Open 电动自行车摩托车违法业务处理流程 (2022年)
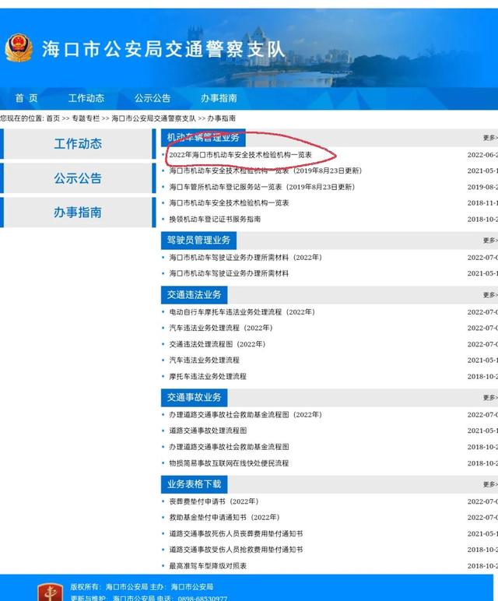Image resolution: width=498 pixels, height=601 pixels. (242, 312)
